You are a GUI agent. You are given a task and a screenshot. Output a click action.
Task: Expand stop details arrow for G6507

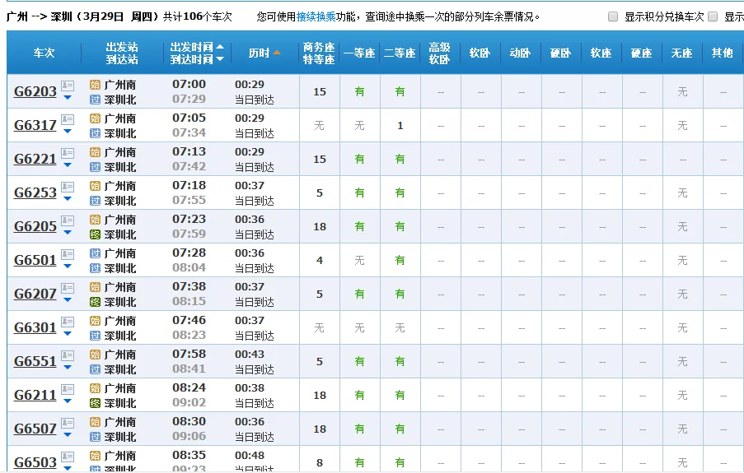tap(68, 434)
